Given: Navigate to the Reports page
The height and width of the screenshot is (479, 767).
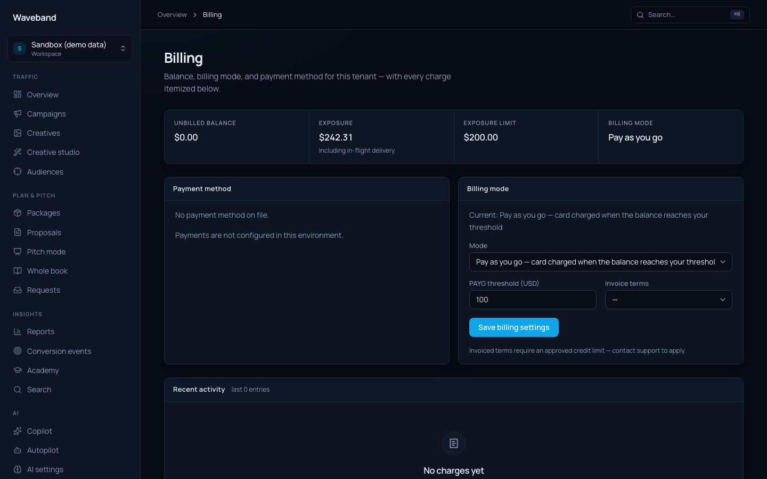Looking at the screenshot, I should pyautogui.click(x=70, y=332).
